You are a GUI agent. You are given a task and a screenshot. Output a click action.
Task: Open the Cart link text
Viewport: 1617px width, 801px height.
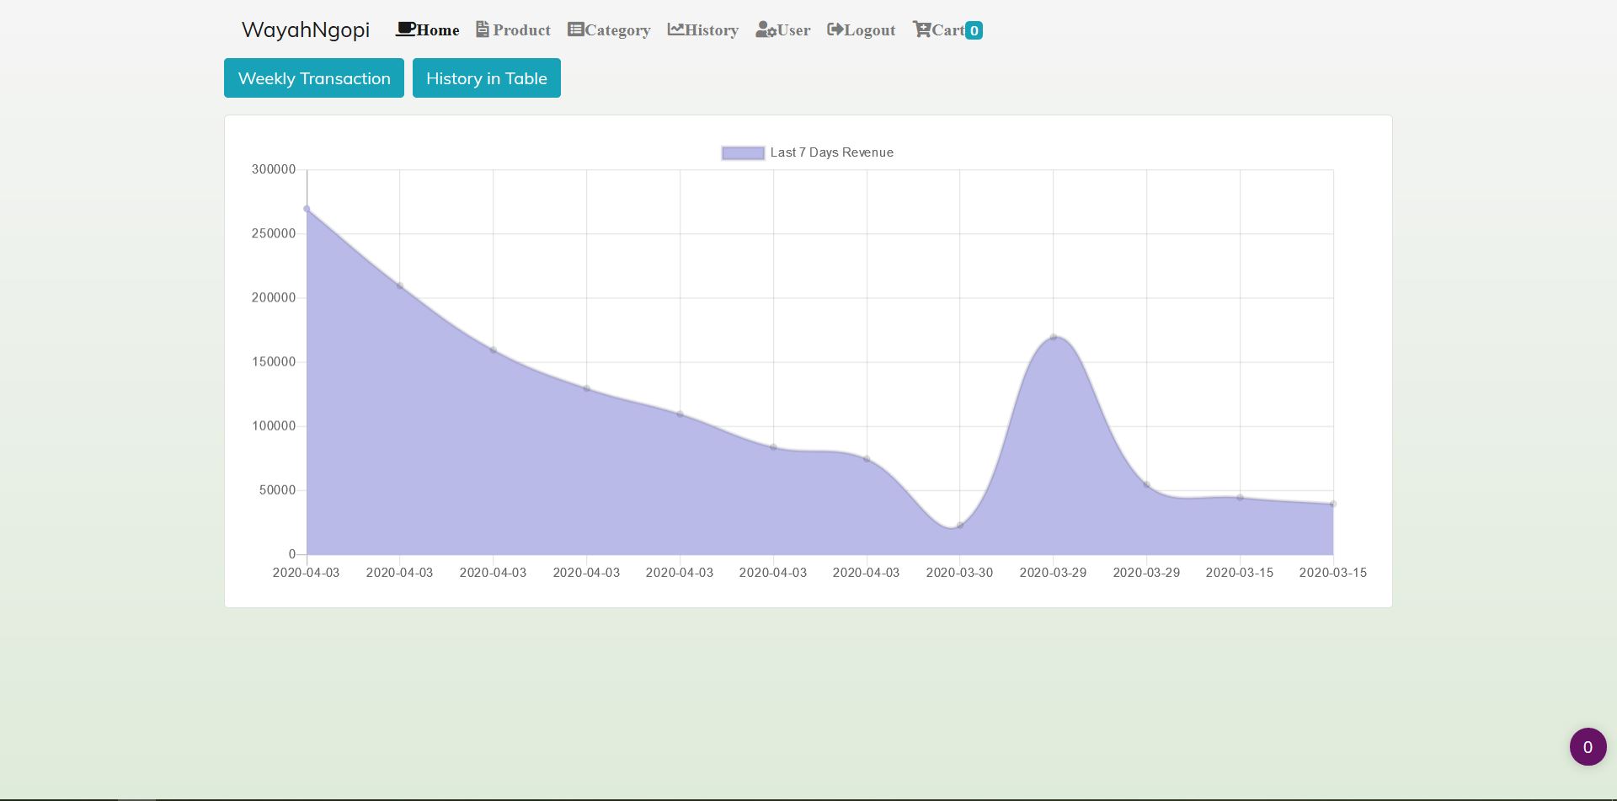click(x=948, y=30)
